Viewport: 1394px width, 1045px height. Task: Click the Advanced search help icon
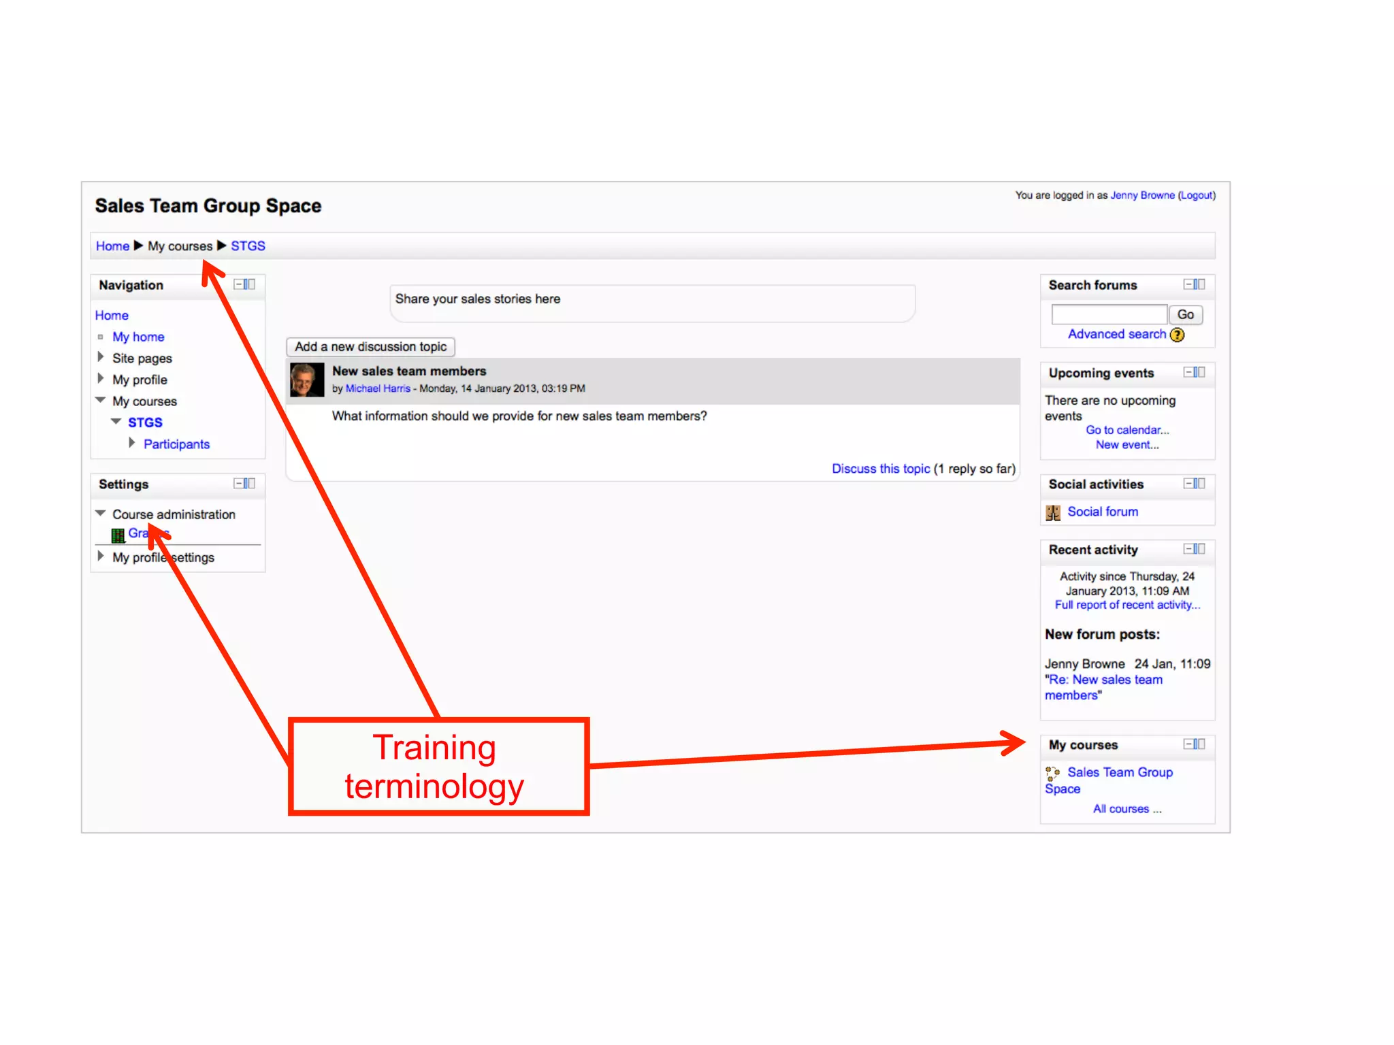tap(1177, 335)
